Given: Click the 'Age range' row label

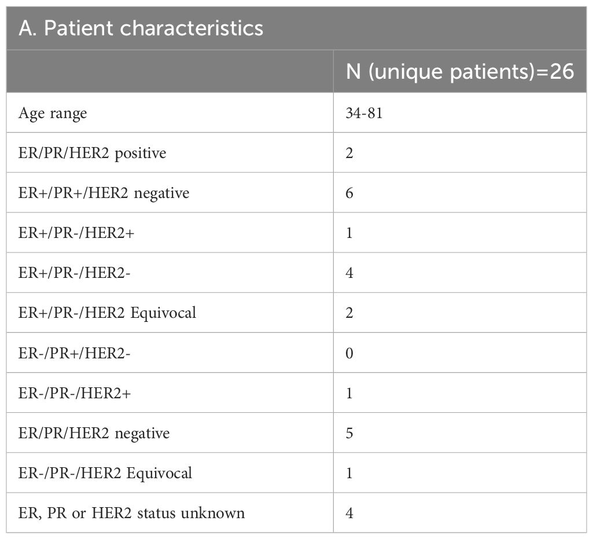Looking at the screenshot, I should click(53, 113).
